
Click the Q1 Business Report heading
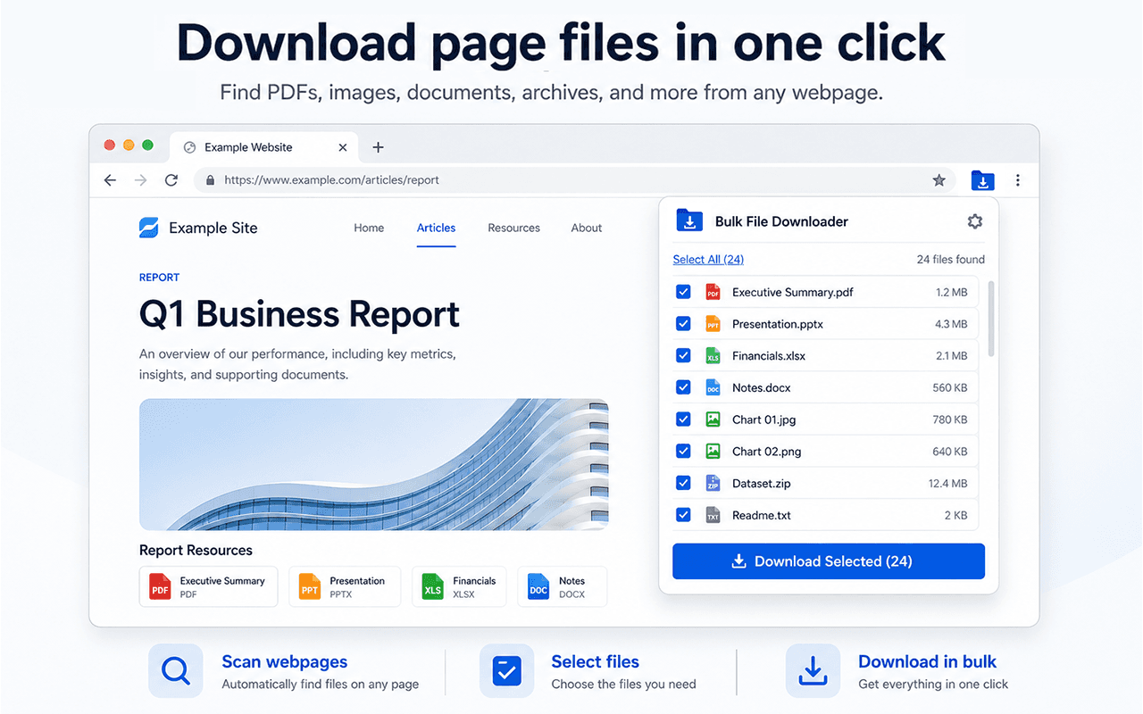[x=299, y=315]
